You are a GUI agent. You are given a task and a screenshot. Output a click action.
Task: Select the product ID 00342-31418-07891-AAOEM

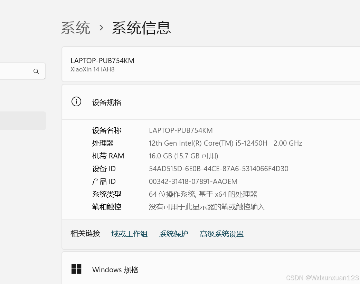click(x=193, y=182)
